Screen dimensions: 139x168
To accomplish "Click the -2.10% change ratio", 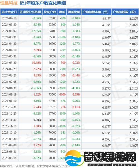I will point(76,37).
